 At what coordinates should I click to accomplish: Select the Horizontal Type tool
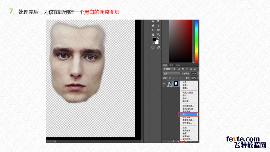tap(158, 26)
